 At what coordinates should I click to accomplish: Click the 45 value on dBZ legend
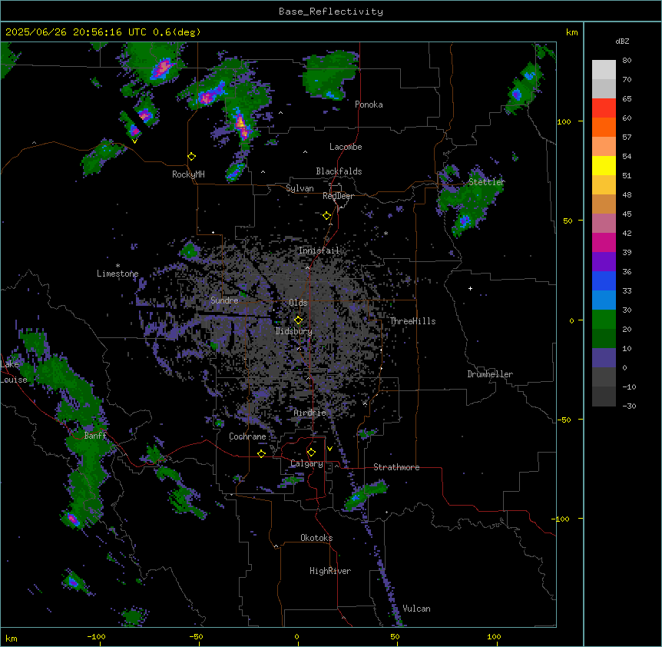click(627, 214)
